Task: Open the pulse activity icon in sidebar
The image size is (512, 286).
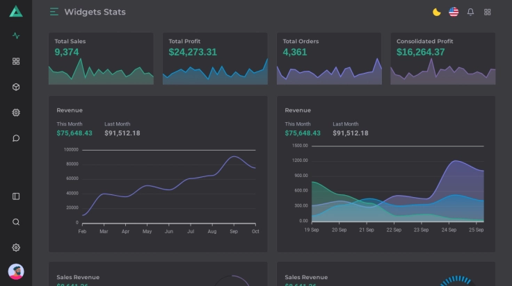Action: pyautogui.click(x=16, y=36)
